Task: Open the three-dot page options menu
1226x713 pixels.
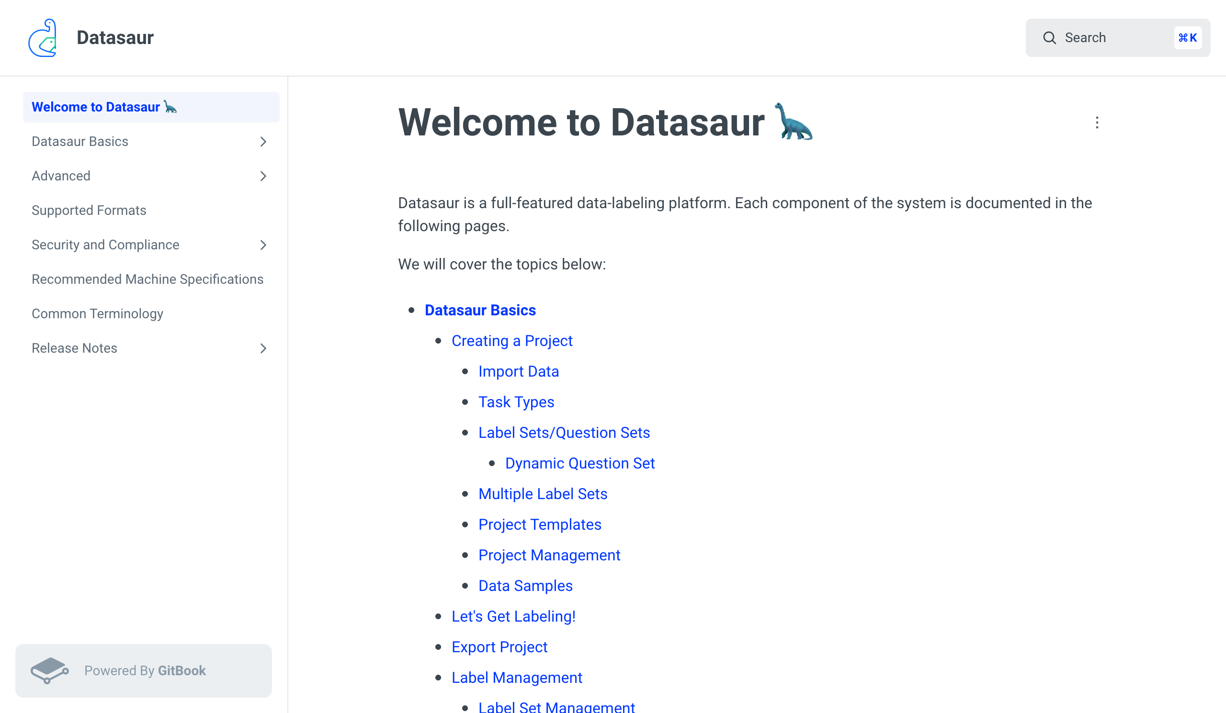Action: pos(1097,123)
